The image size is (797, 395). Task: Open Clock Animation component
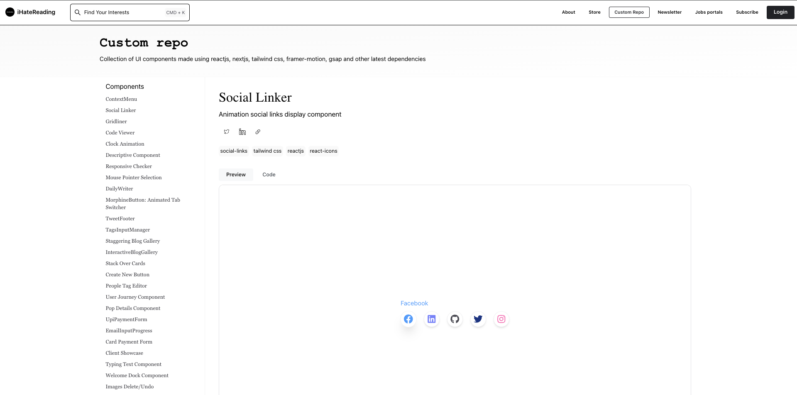point(125,144)
